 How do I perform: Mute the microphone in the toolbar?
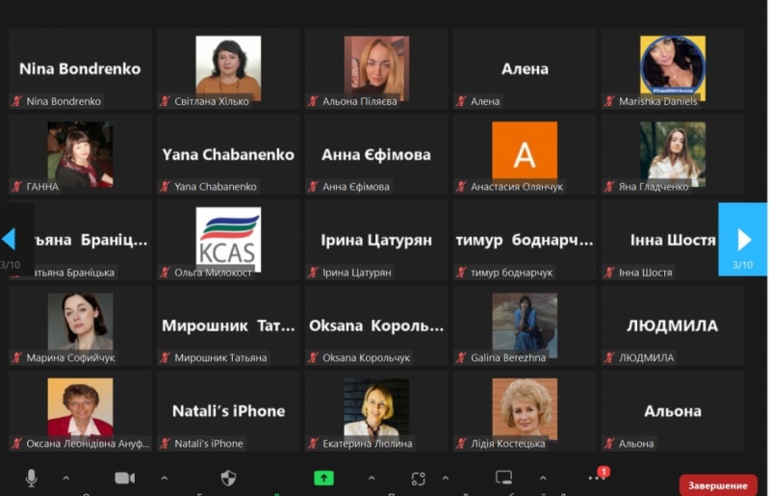click(x=32, y=478)
